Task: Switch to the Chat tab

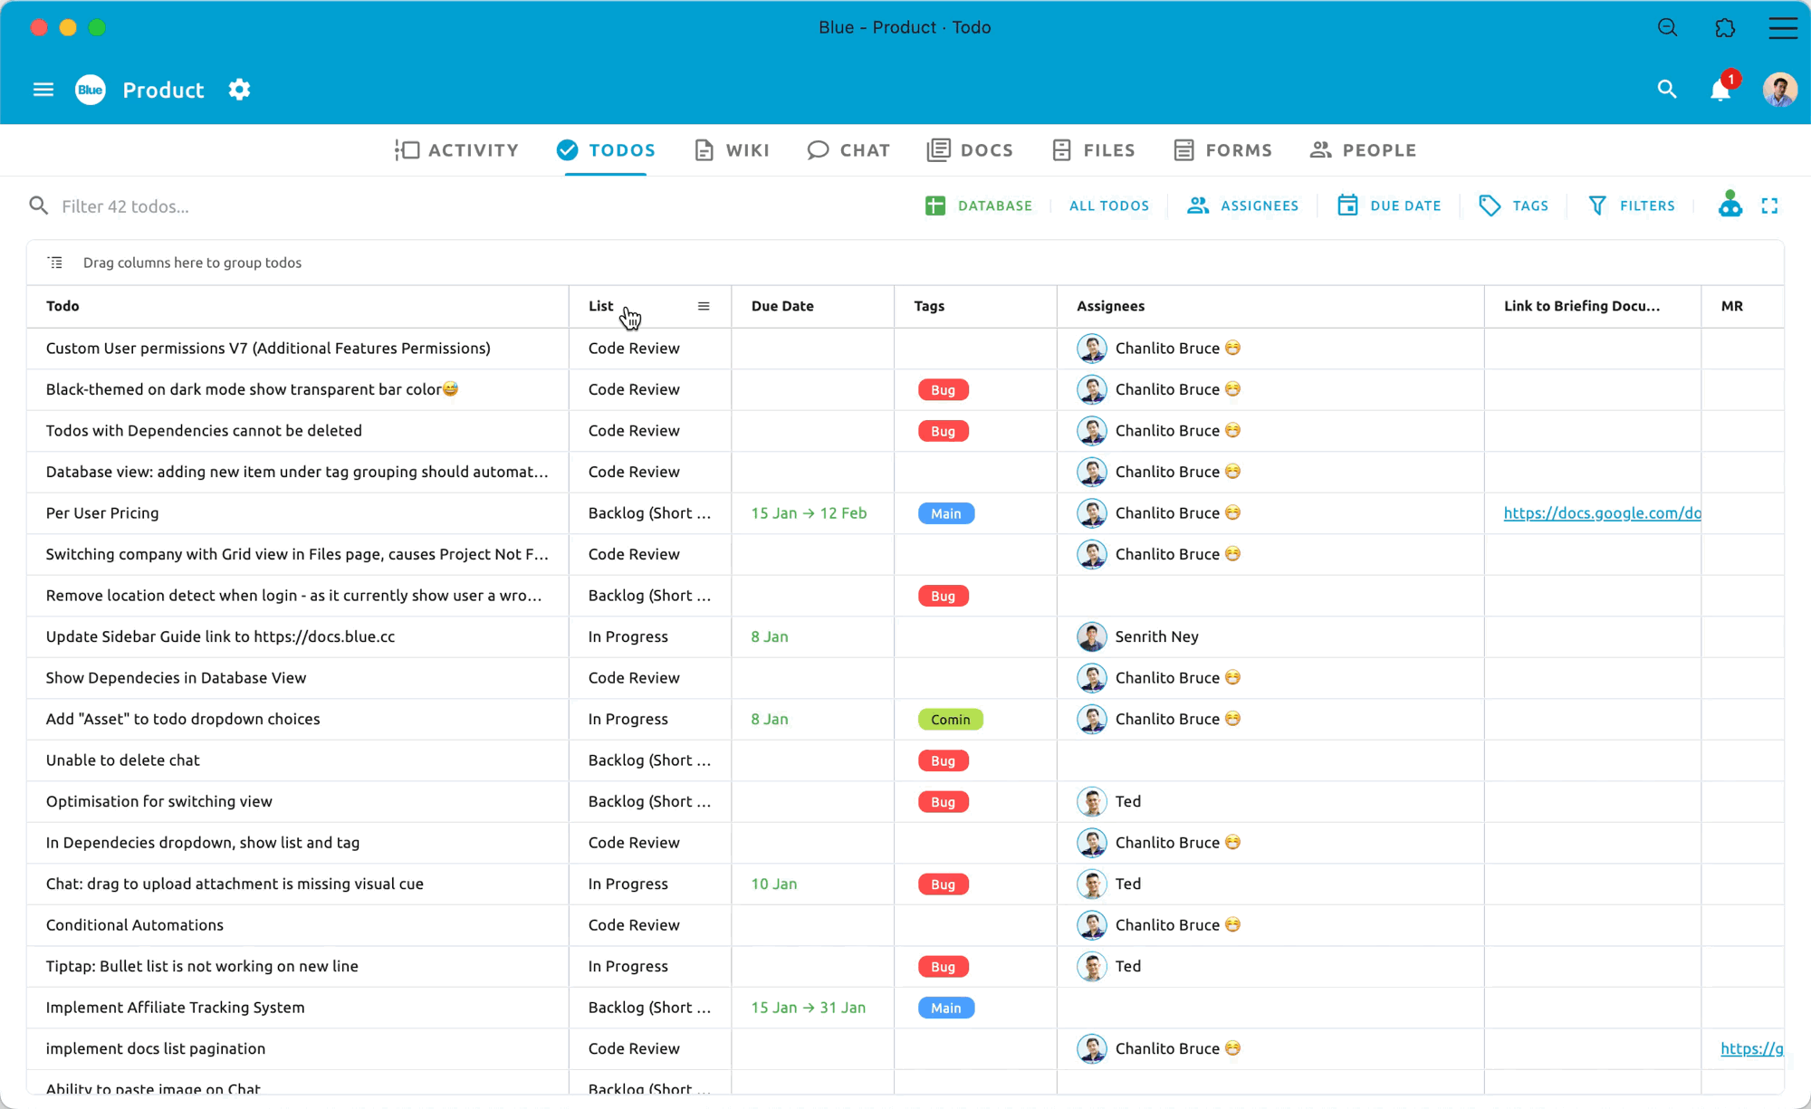Action: (848, 150)
